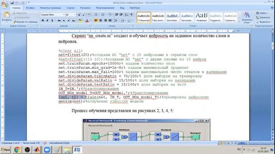Image resolution: width=275 pixels, height=154 pixels.
Task: Click the Выделить (Select) button
Action: [264, 22]
